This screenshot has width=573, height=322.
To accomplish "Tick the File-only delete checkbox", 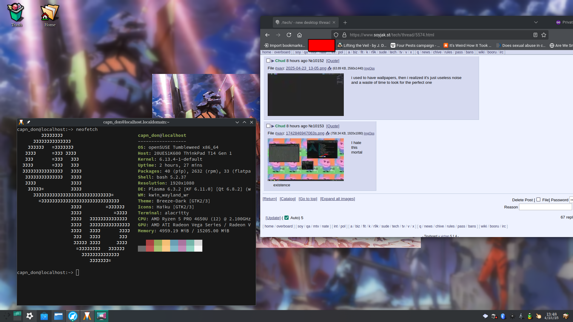I will tap(538, 199).
